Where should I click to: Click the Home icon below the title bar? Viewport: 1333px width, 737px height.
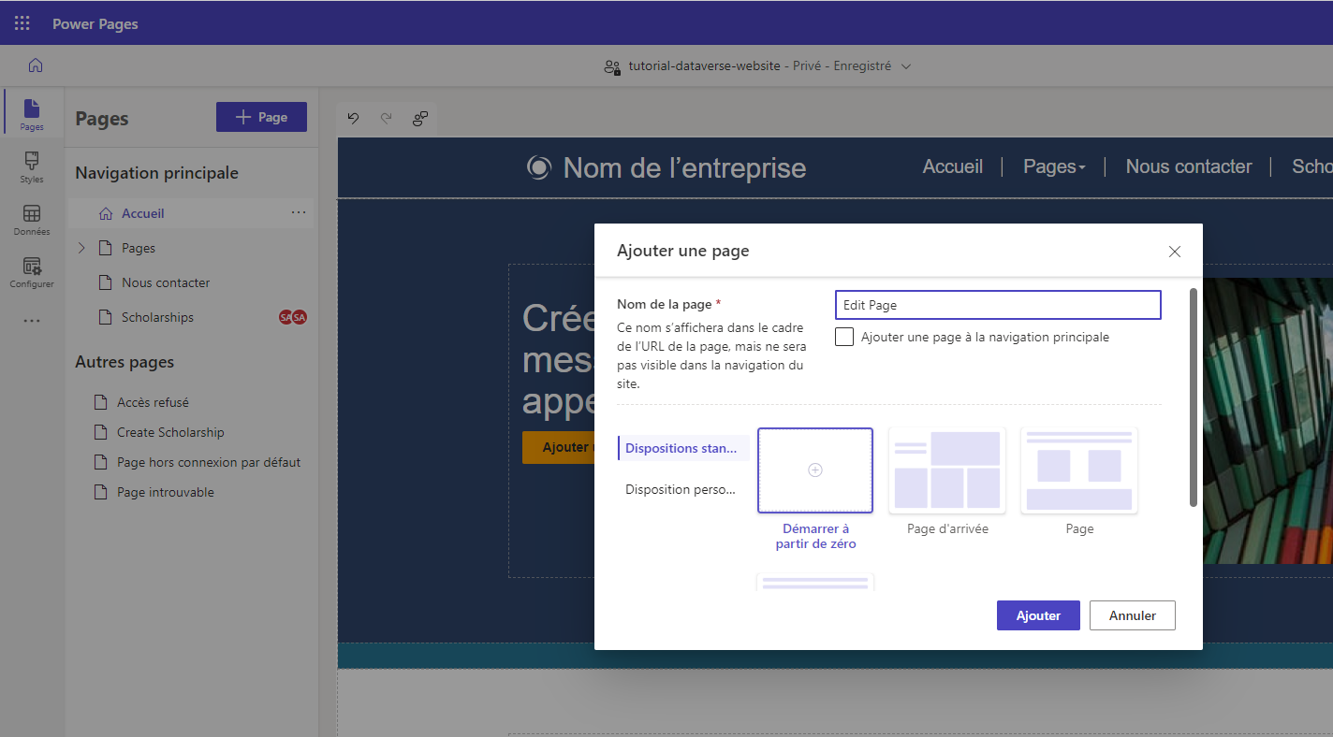click(x=34, y=65)
